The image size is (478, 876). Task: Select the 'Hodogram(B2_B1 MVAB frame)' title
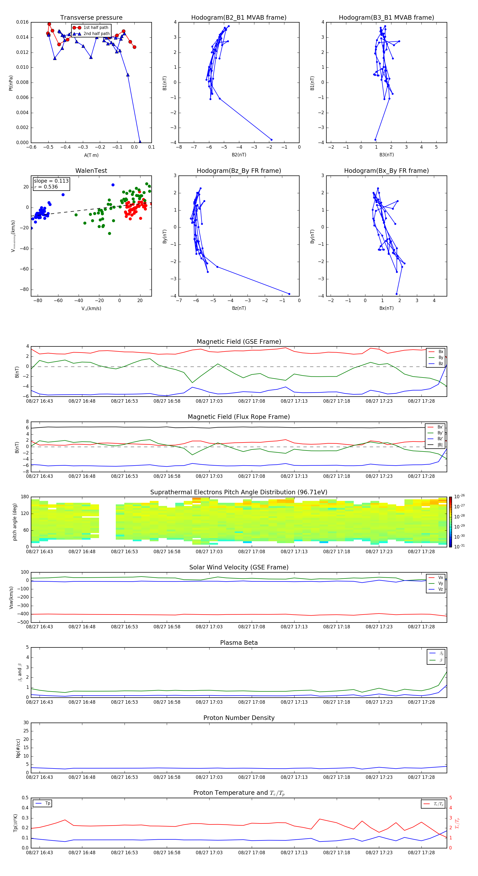(x=239, y=18)
